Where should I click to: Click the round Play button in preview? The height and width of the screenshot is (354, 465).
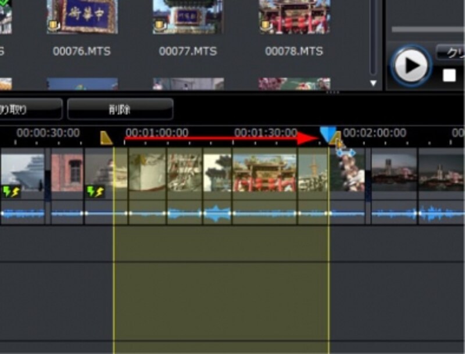(x=410, y=65)
